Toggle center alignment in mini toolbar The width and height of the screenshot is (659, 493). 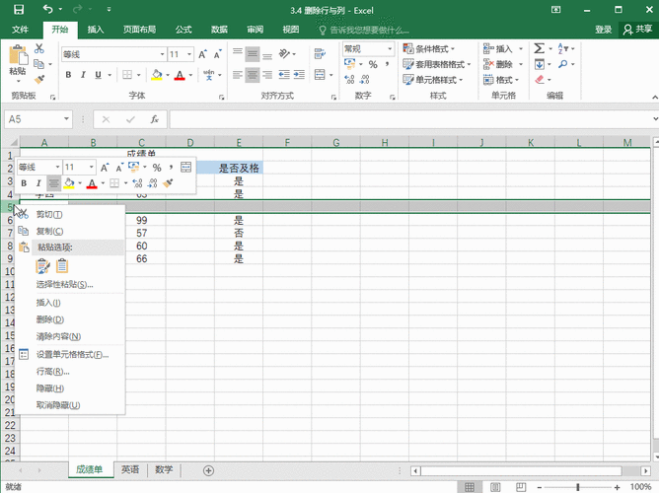pyautogui.click(x=53, y=183)
